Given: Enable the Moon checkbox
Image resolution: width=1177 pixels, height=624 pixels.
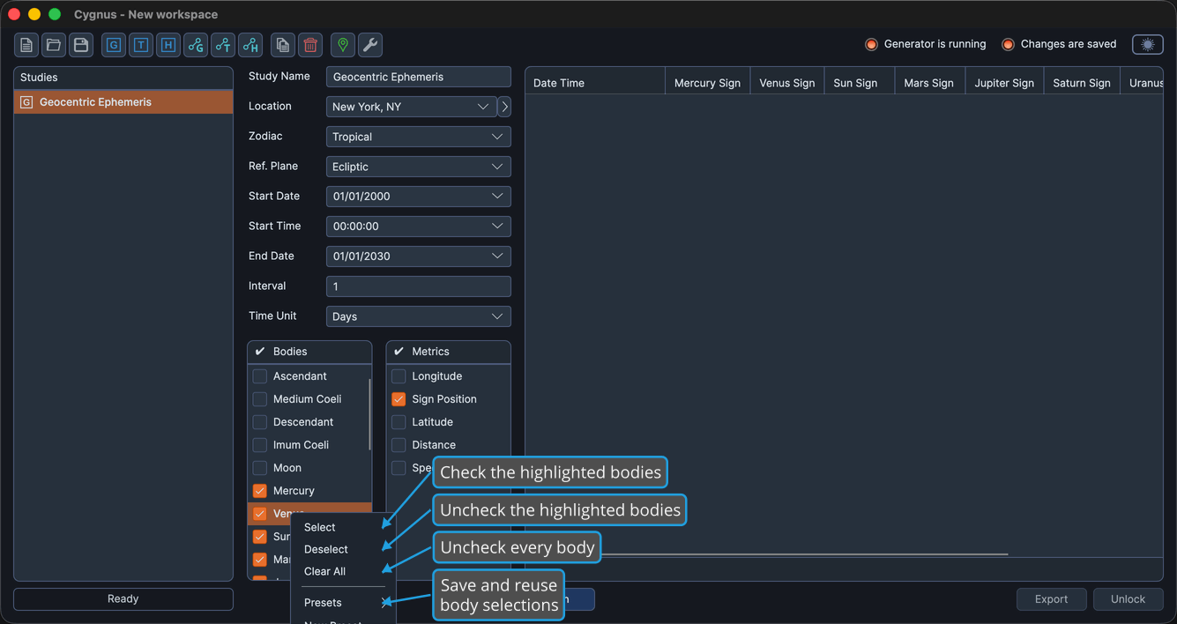Looking at the screenshot, I should (260, 468).
